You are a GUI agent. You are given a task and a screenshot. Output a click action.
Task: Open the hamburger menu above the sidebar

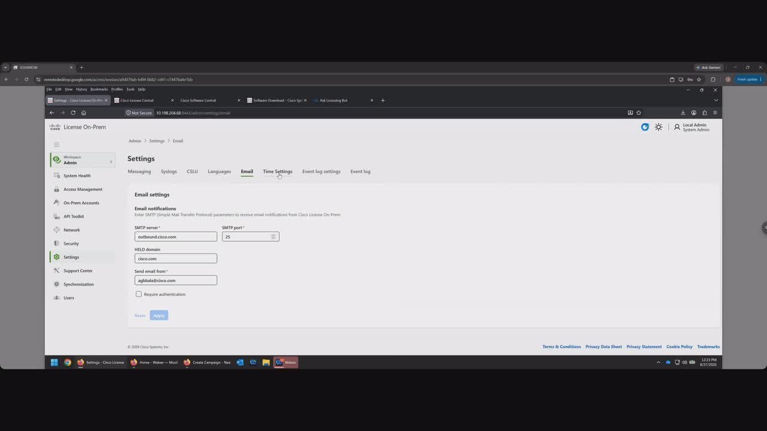coord(56,144)
